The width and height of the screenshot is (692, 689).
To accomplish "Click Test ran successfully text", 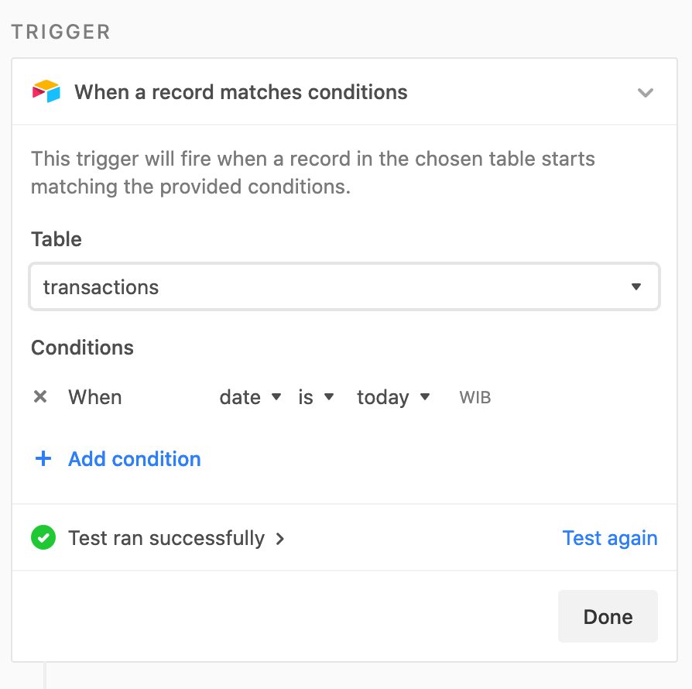I will [166, 539].
